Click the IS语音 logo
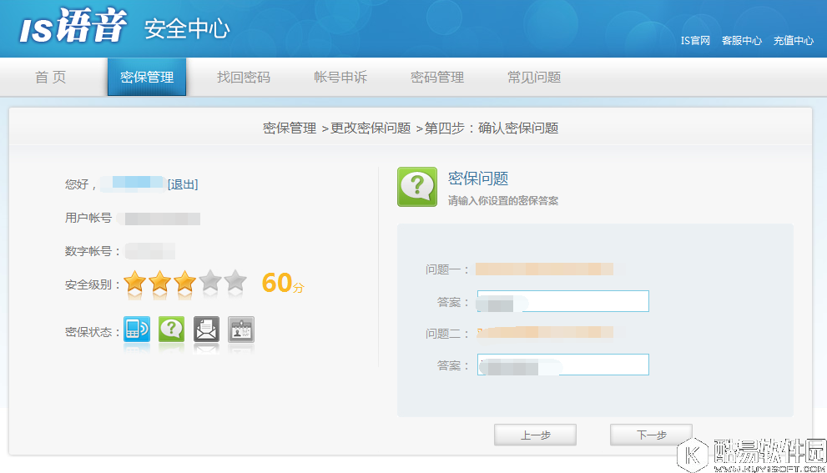 [73, 26]
